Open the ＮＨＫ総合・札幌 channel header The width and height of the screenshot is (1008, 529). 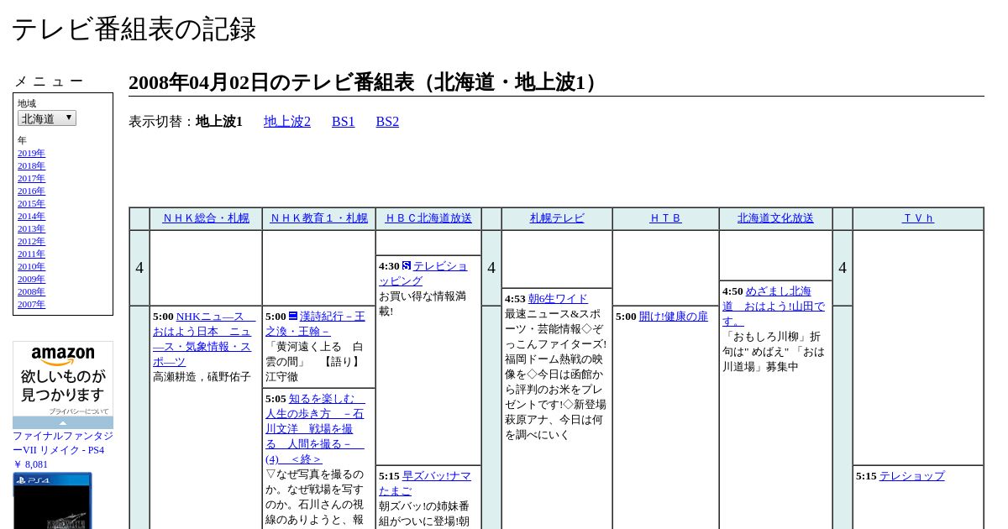click(206, 218)
